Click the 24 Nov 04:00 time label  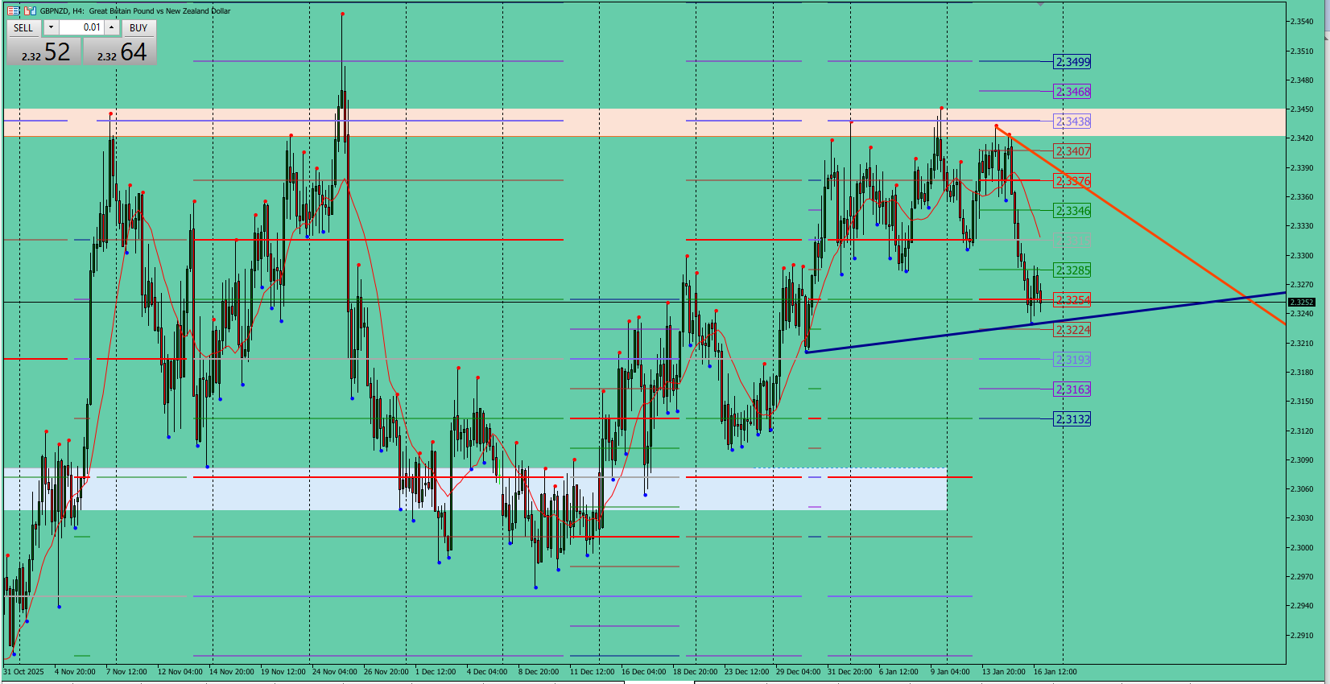335,672
